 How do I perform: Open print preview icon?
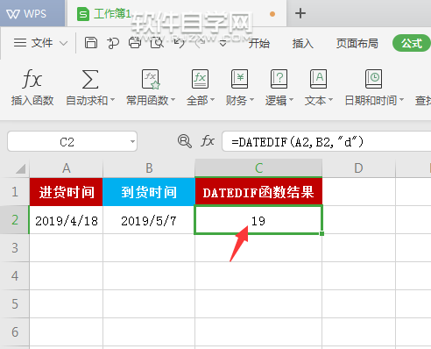tap(157, 43)
